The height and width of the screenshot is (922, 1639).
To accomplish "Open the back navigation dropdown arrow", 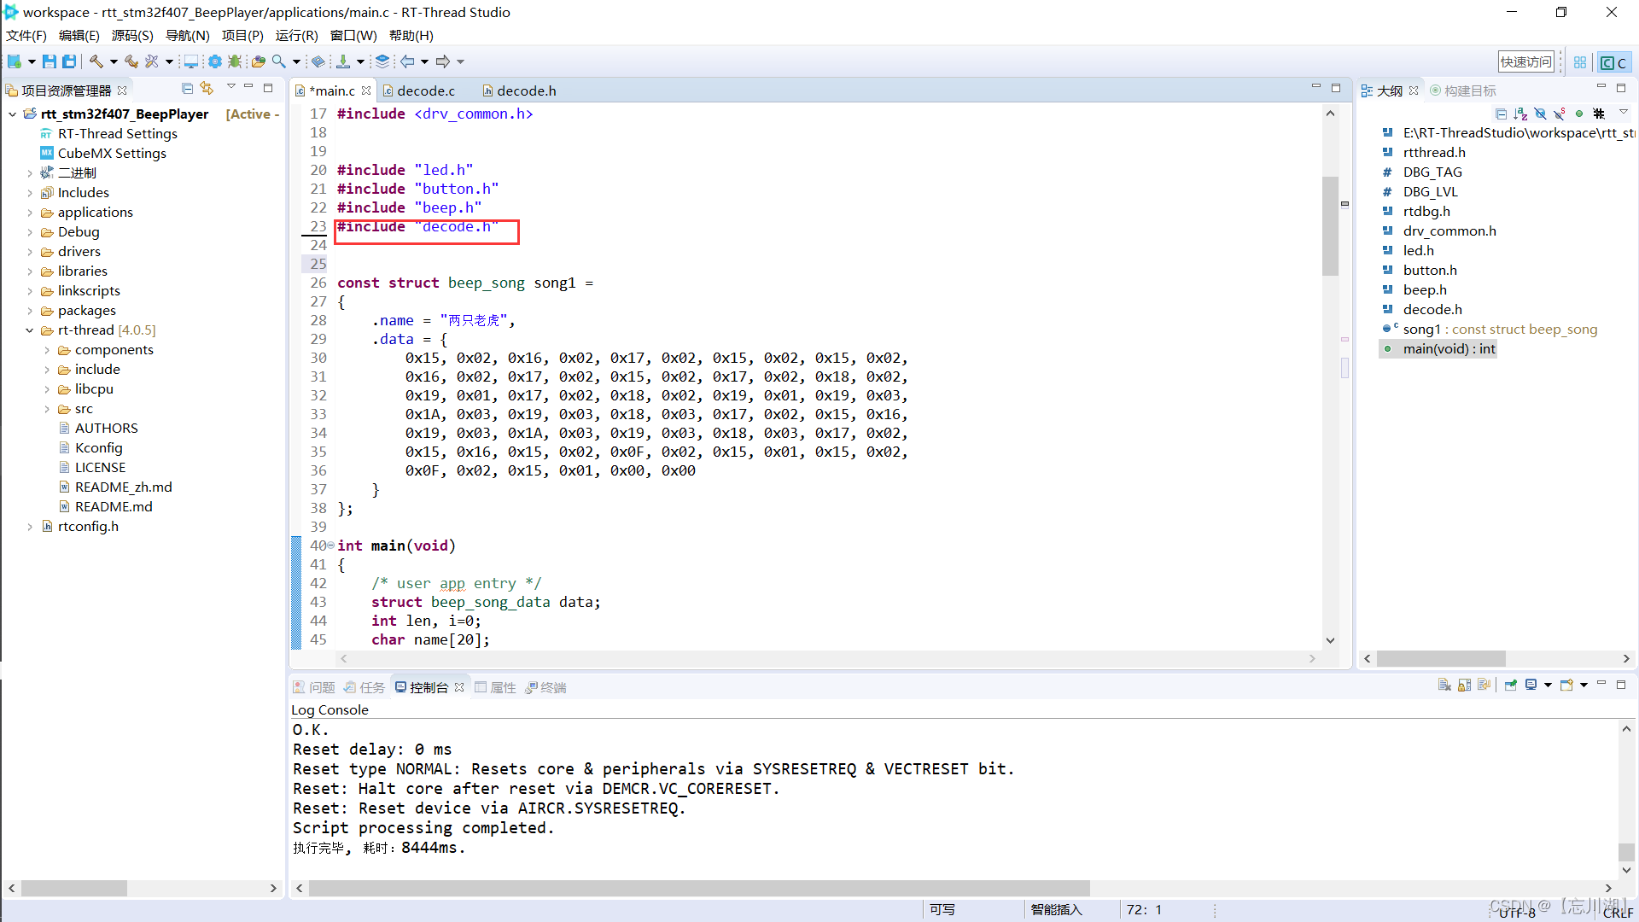I will click(x=425, y=61).
